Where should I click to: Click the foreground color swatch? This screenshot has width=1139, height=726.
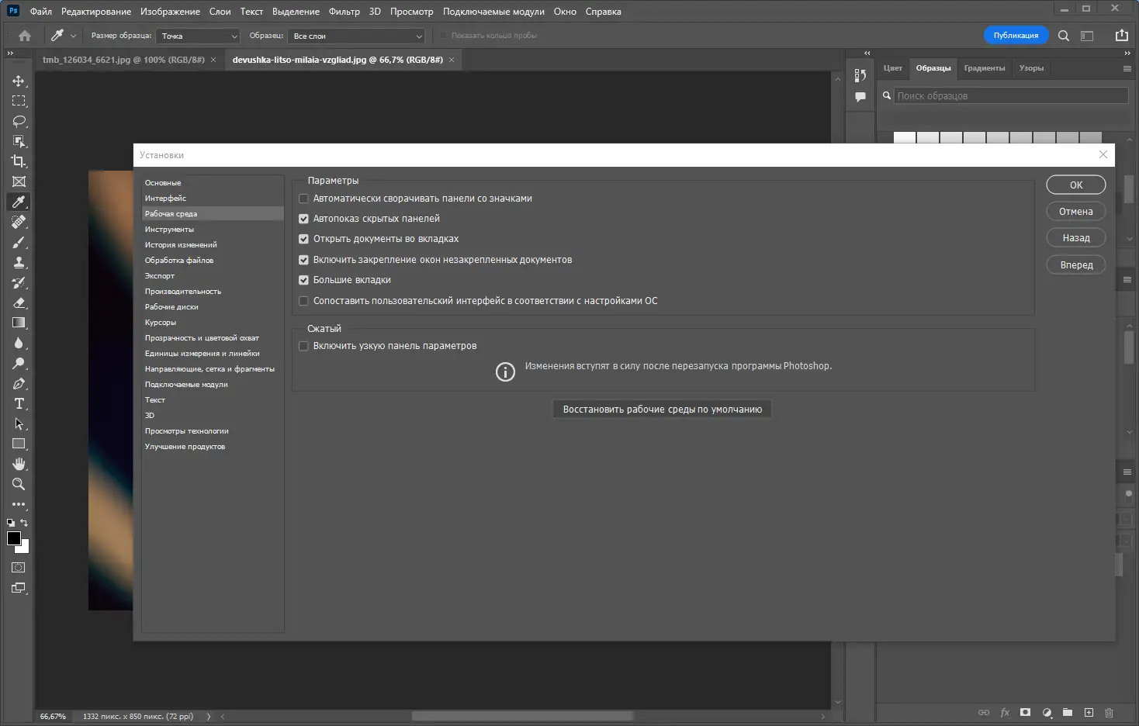pyautogui.click(x=13, y=538)
